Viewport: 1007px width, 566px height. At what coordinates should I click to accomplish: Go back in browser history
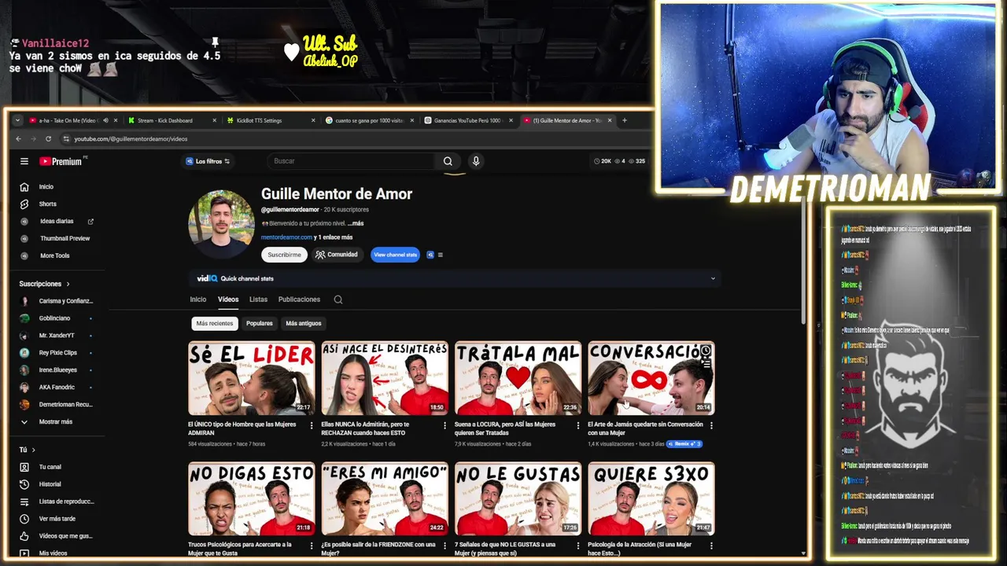click(x=19, y=139)
